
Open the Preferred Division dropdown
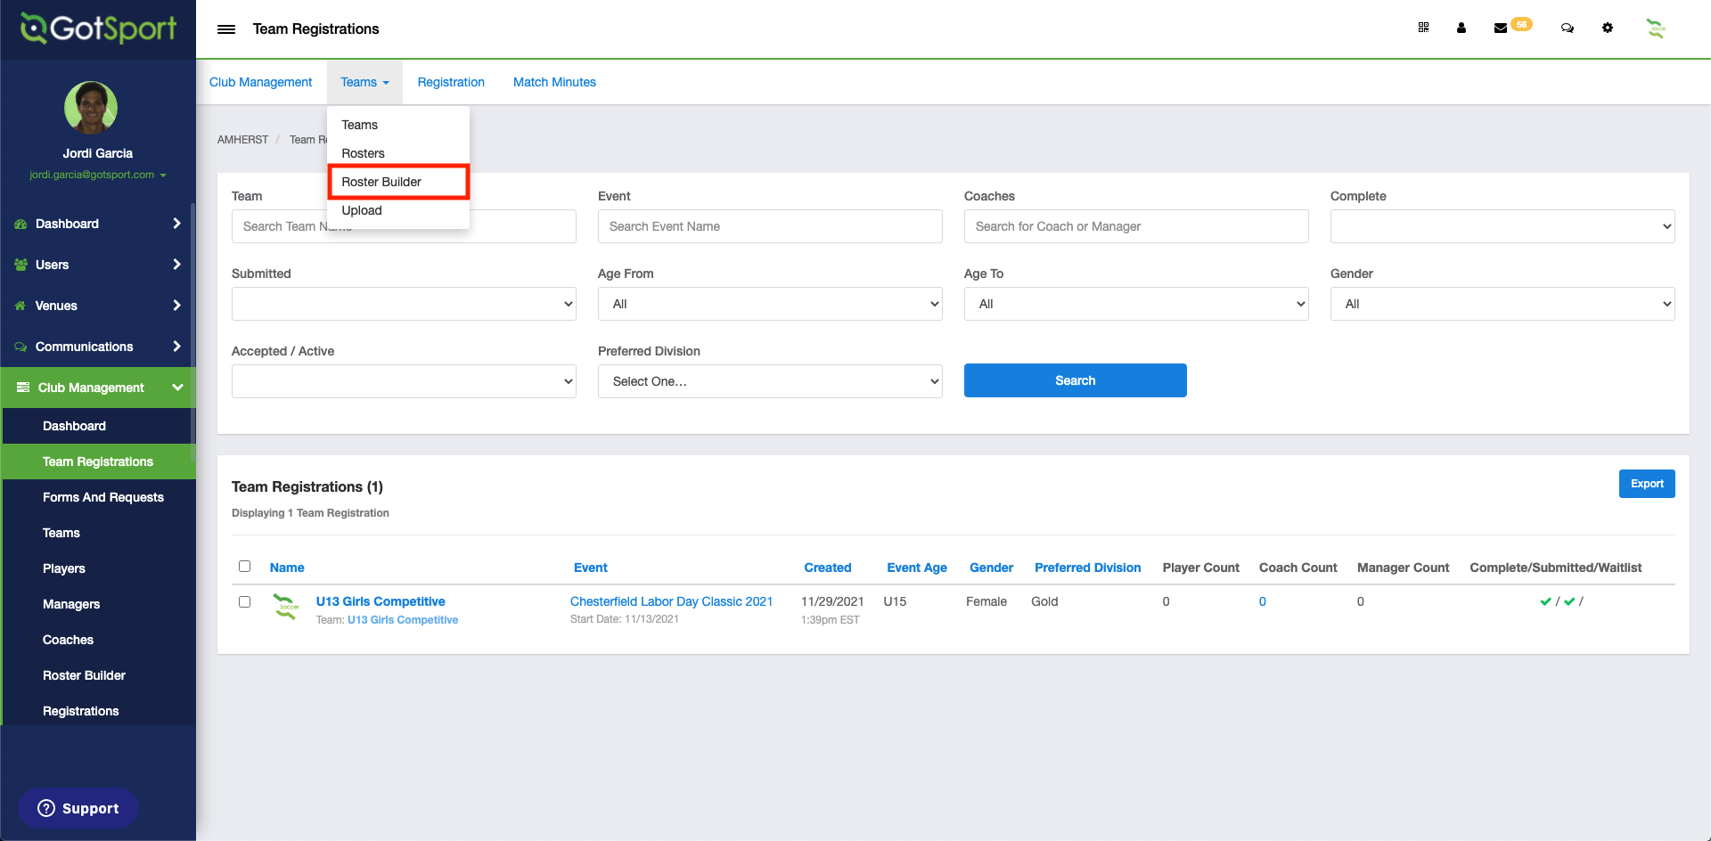click(770, 381)
